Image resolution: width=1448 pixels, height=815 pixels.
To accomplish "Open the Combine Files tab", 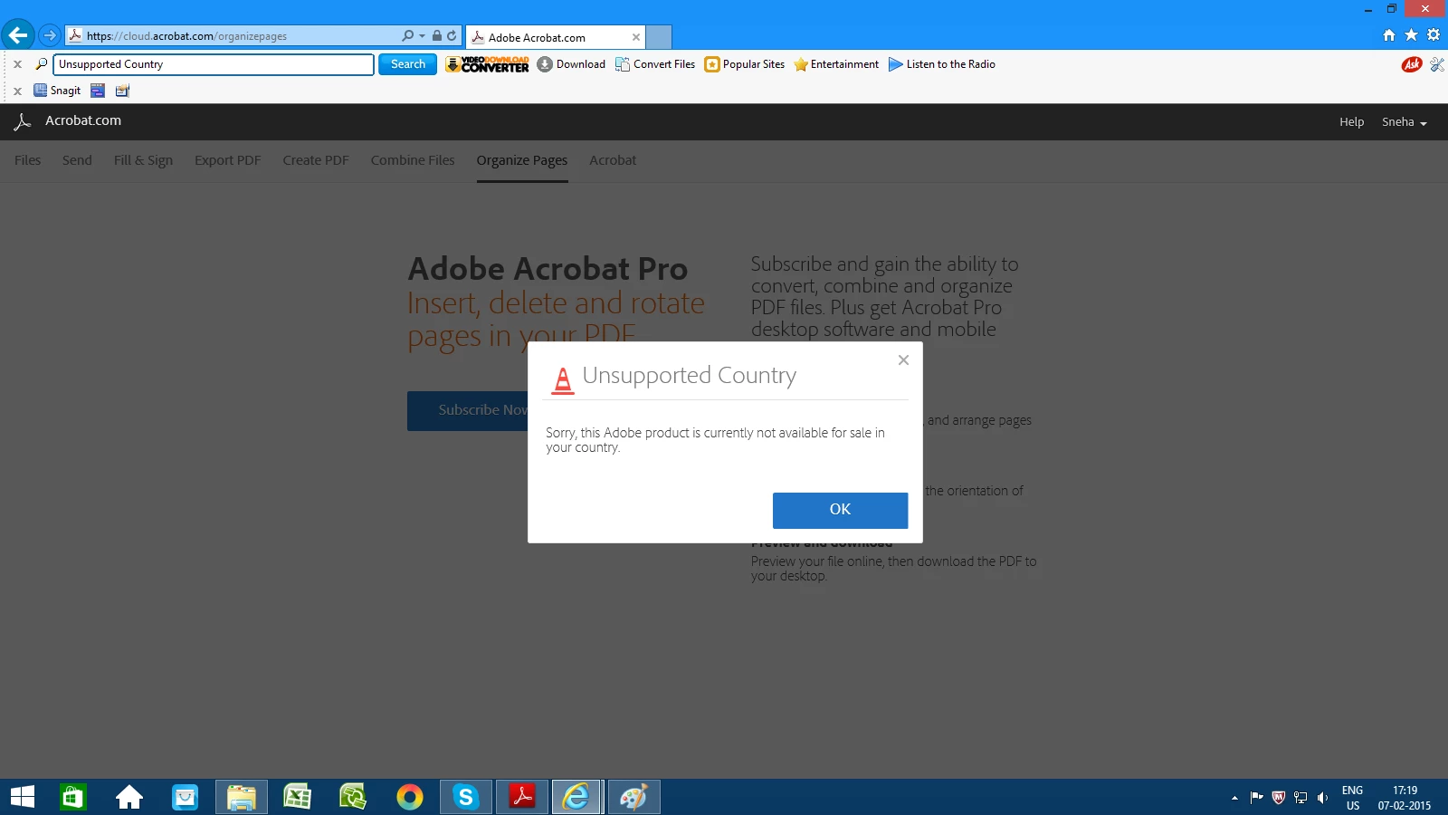I will pos(413,160).
